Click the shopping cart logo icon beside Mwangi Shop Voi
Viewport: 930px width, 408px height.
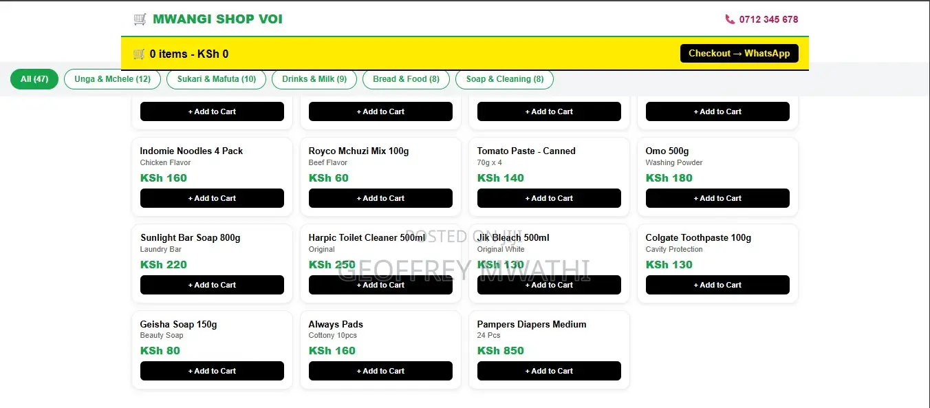point(140,19)
